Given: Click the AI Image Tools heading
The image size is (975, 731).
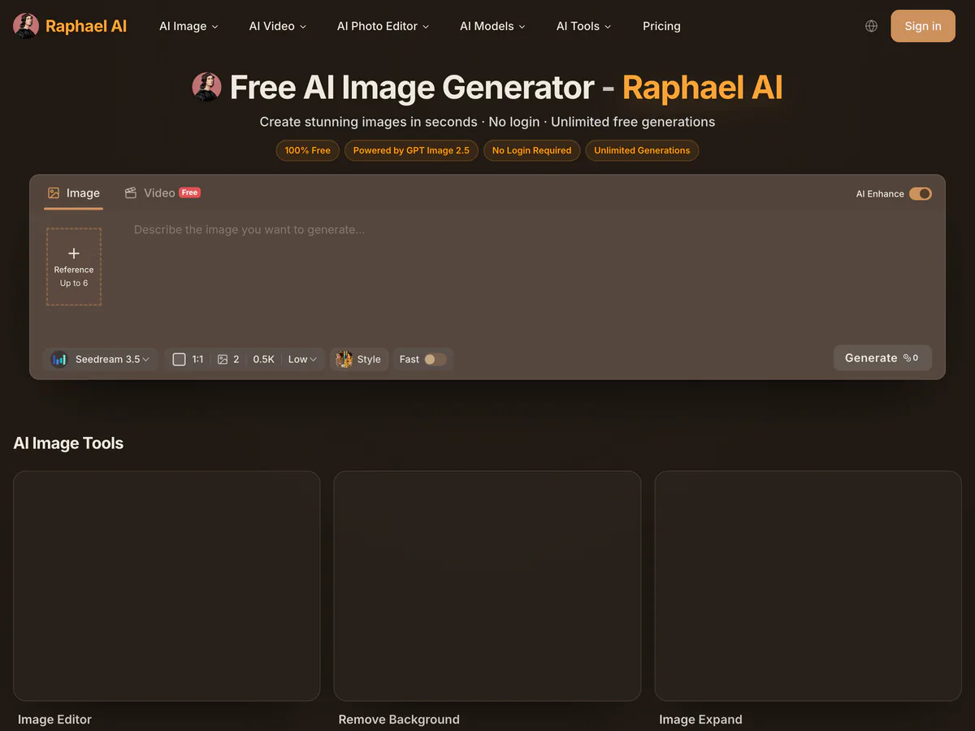Looking at the screenshot, I should pos(68,443).
